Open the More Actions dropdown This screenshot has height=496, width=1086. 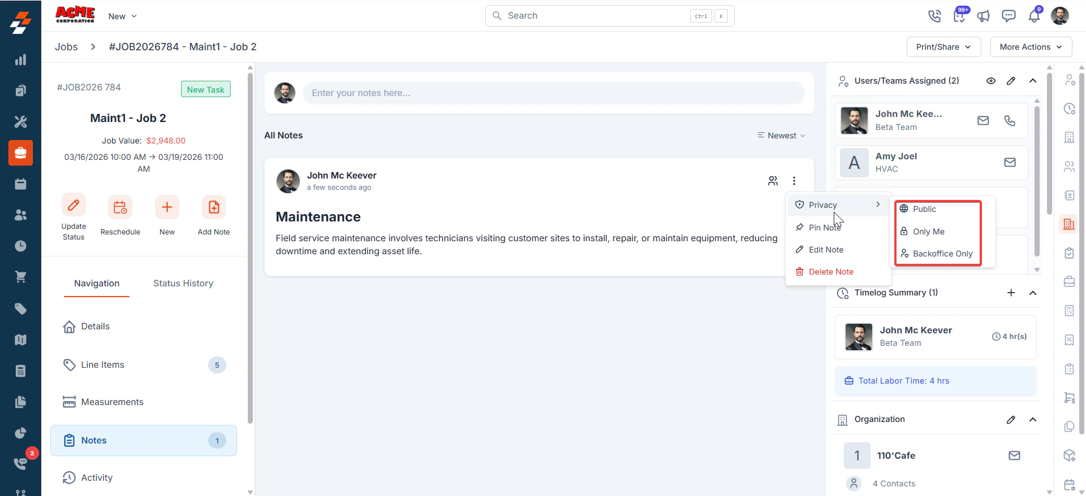(x=1031, y=47)
